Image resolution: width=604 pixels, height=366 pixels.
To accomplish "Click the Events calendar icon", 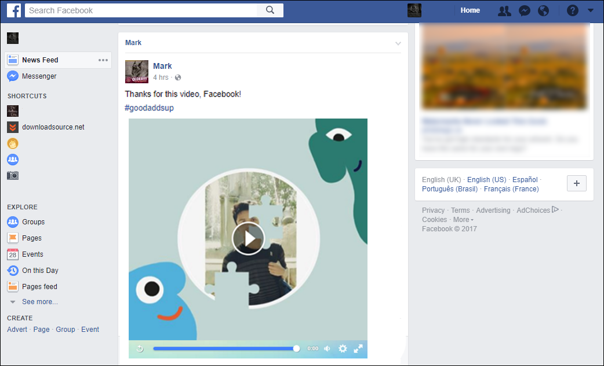I will click(x=13, y=254).
